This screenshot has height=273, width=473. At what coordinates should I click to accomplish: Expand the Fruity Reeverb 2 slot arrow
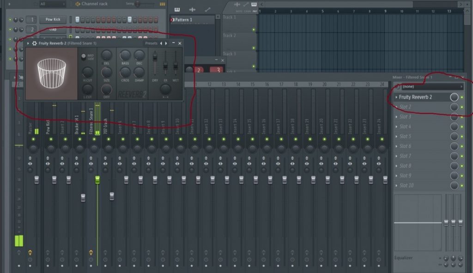pos(396,97)
